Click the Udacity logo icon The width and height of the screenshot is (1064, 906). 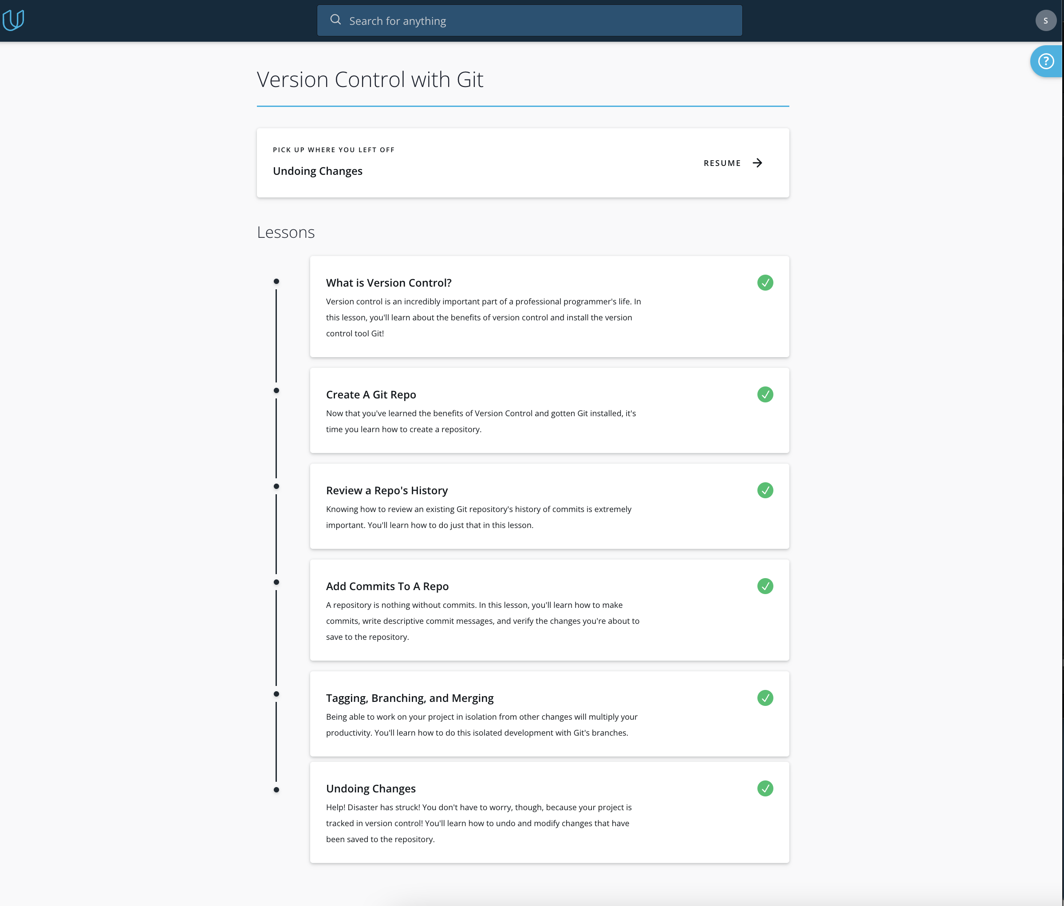[13, 20]
